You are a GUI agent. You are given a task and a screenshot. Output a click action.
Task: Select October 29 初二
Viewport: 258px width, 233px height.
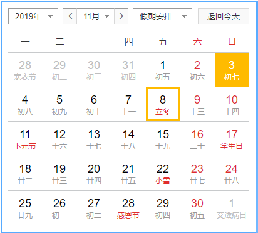(59, 70)
